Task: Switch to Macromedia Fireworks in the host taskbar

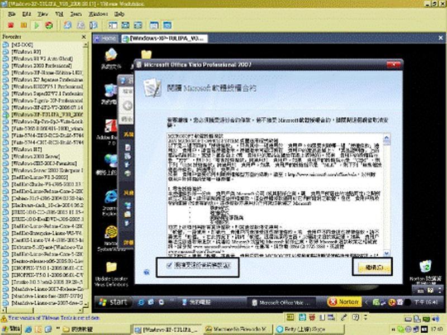Action: point(239,329)
